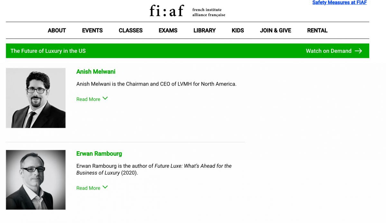
Task: Click the Anish Melwani name link
Action: tap(96, 71)
